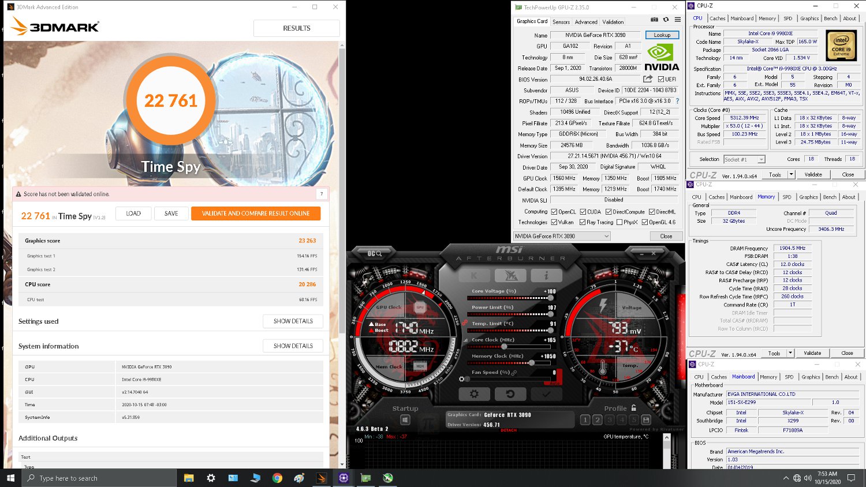Open Google Chrome from the taskbar
The height and width of the screenshot is (487, 866).
click(277, 478)
